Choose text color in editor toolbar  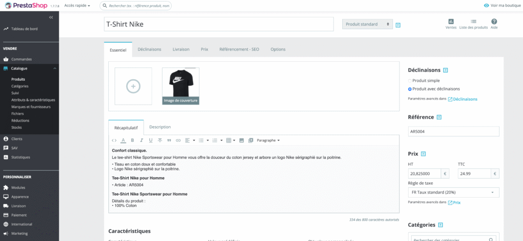[123, 140]
